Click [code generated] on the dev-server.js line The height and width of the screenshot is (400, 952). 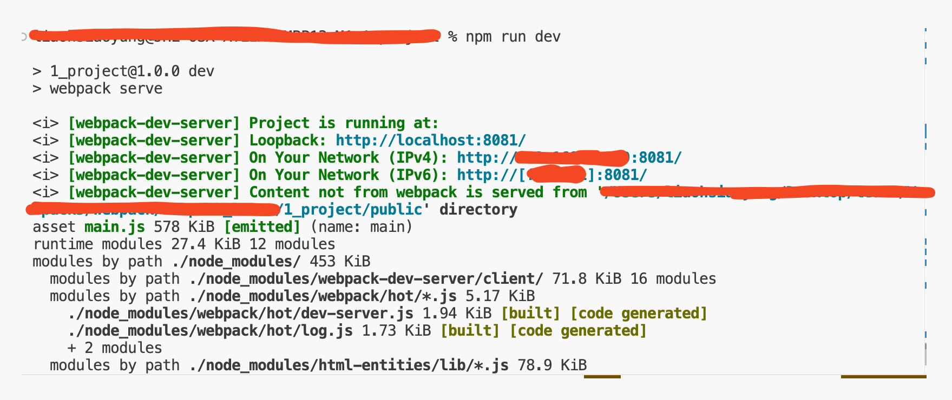click(639, 314)
